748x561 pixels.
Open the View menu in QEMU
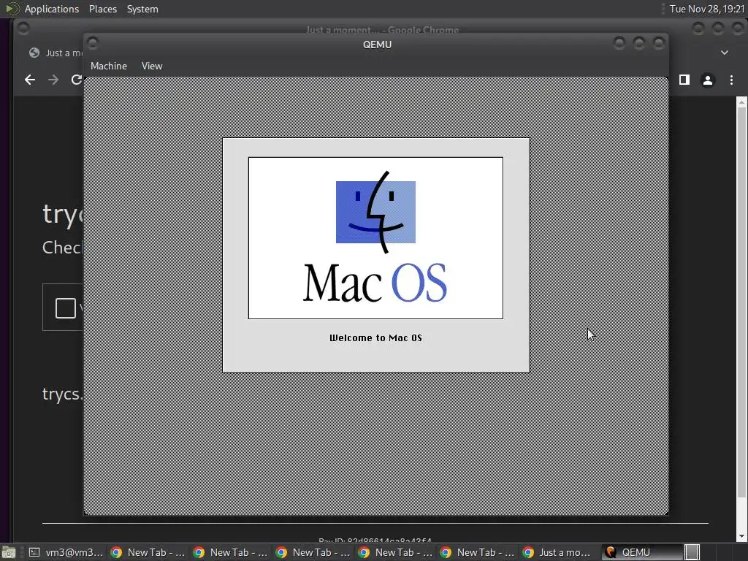click(x=152, y=66)
